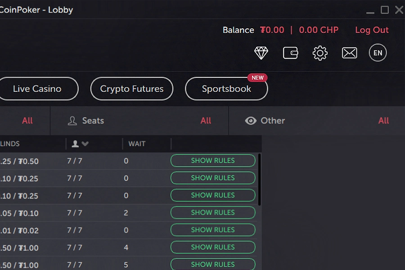Open the envelope messages icon
The image size is (405, 270).
(349, 53)
